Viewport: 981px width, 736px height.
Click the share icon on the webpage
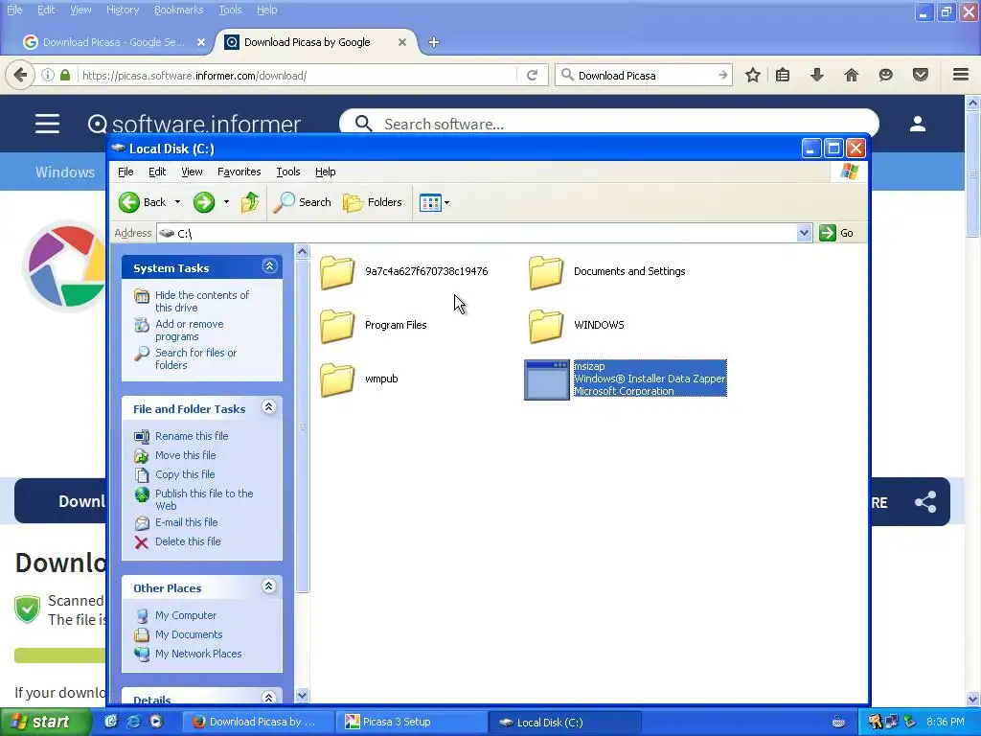[x=925, y=502]
